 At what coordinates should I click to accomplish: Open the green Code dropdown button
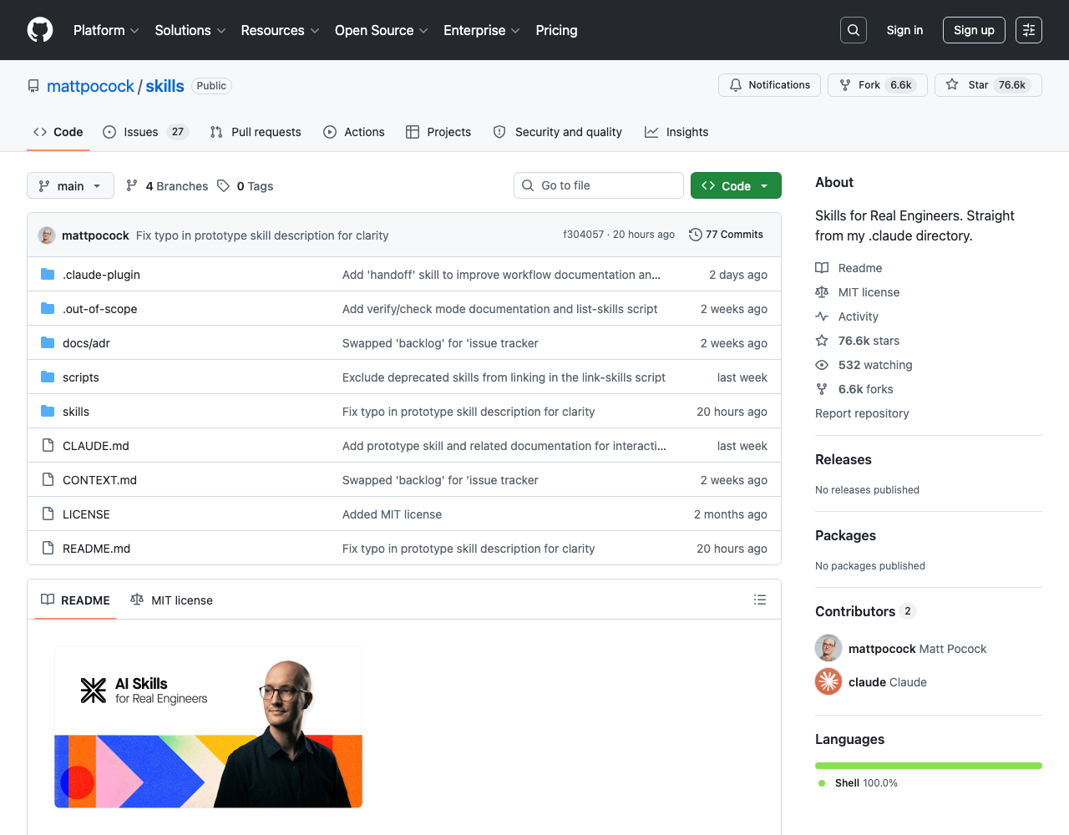click(x=736, y=185)
